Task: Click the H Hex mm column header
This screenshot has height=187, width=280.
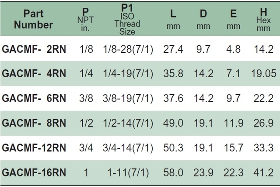Action: click(263, 20)
